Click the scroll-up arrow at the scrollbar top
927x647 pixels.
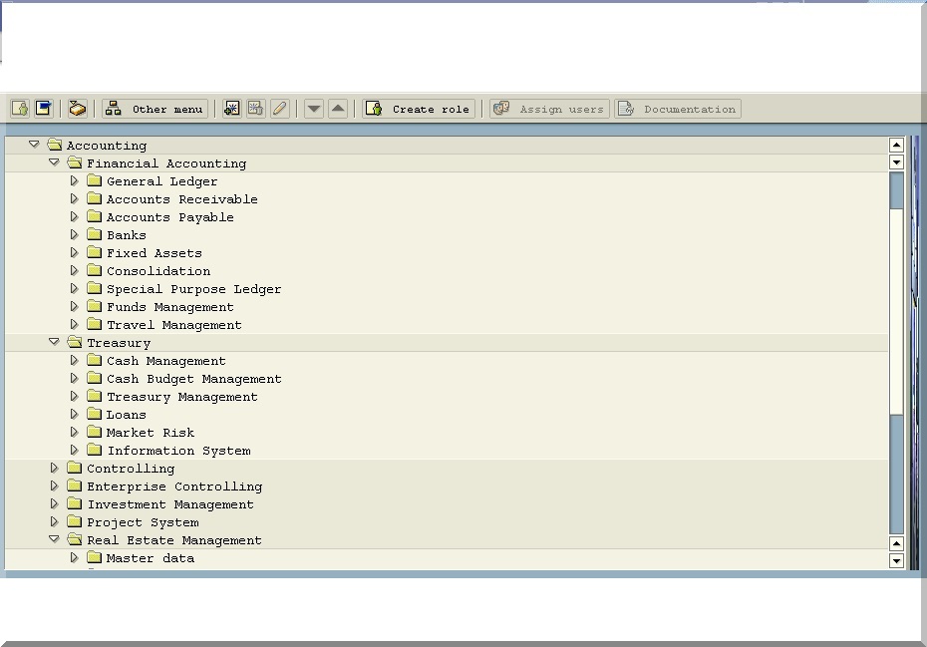click(x=896, y=145)
